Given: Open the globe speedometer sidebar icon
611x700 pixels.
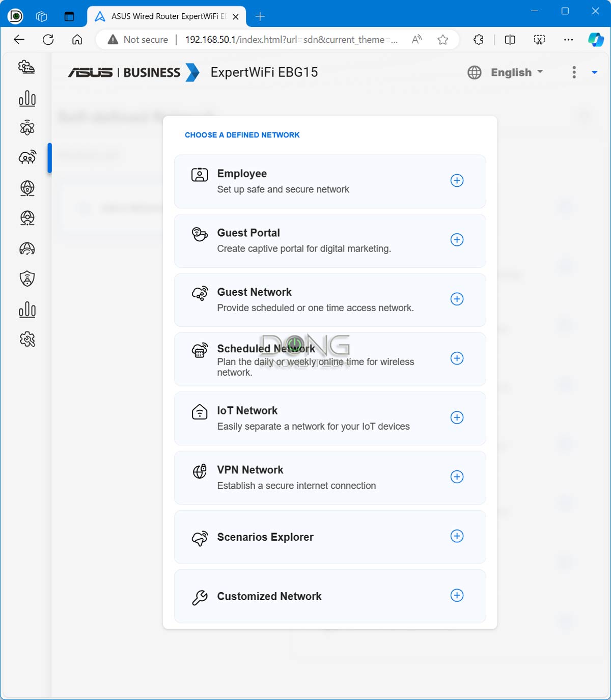Looking at the screenshot, I should click(x=27, y=248).
